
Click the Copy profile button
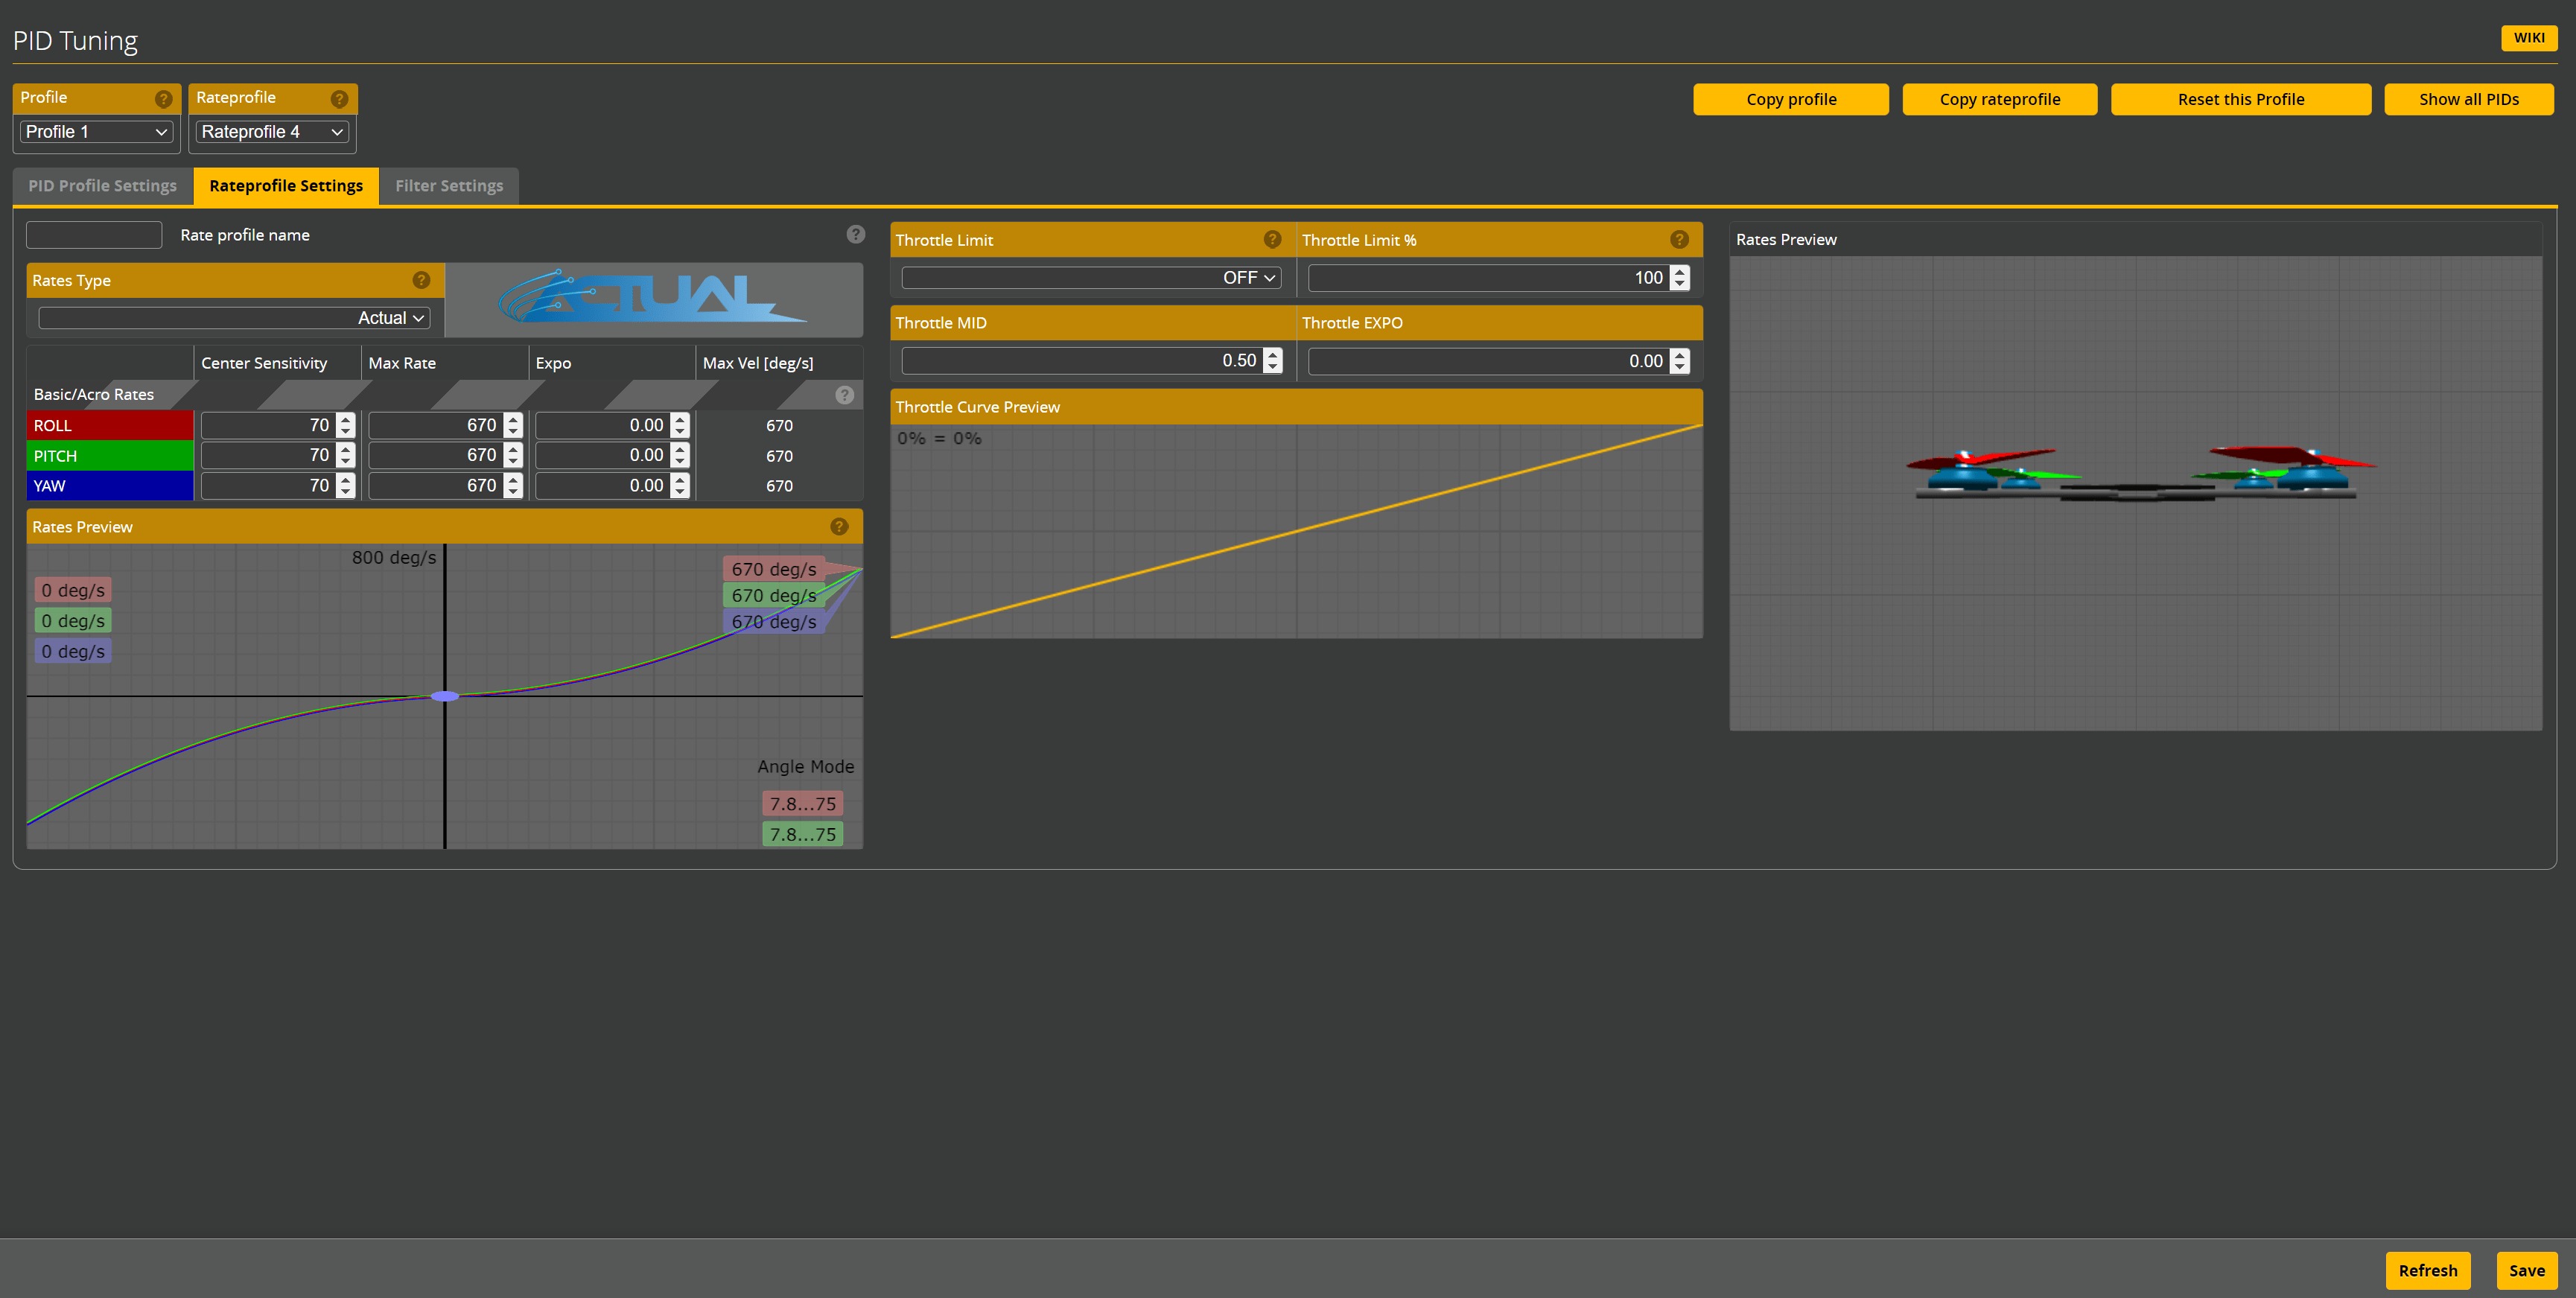tap(1790, 99)
